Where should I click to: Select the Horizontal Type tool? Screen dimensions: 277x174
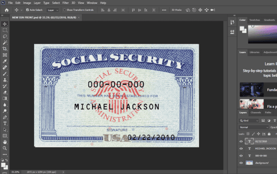(x=5, y=124)
